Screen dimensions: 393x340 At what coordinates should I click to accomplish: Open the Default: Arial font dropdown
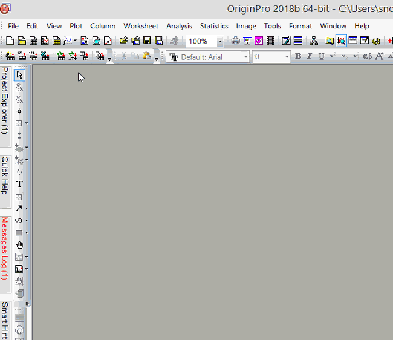pyautogui.click(x=246, y=57)
